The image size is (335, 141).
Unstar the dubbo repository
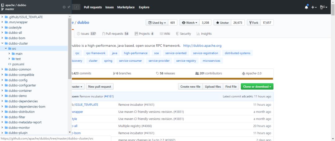tap(222, 23)
